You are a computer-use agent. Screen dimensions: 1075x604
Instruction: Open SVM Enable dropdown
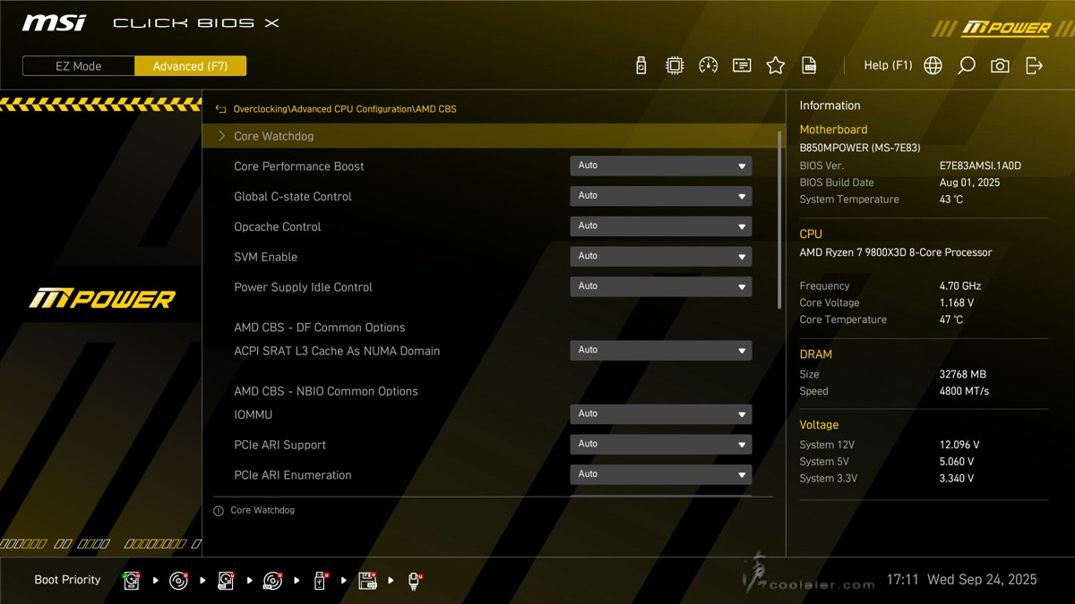point(661,257)
